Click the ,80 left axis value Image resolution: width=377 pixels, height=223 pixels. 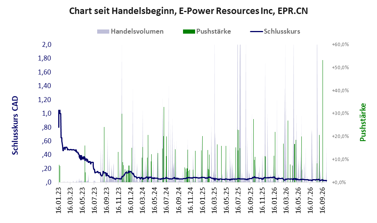[x=47, y=127]
